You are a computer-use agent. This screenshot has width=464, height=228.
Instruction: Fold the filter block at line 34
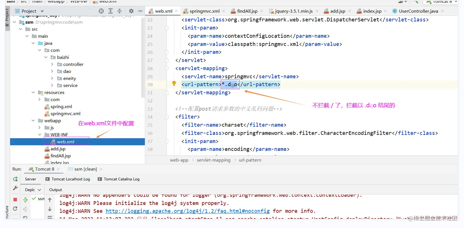pyautogui.click(x=167, y=117)
